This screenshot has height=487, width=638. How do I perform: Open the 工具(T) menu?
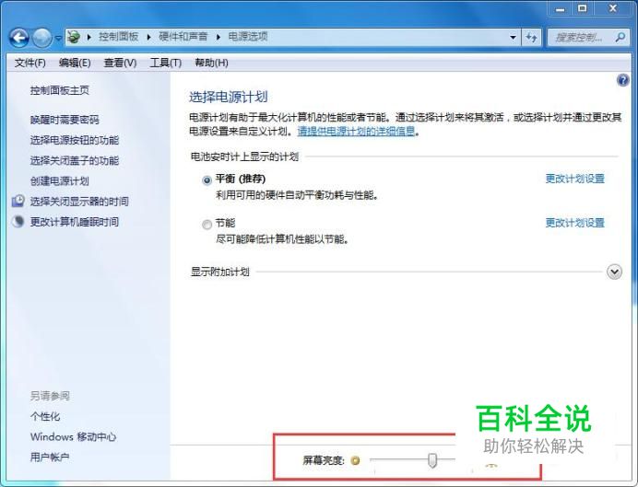pyautogui.click(x=166, y=63)
